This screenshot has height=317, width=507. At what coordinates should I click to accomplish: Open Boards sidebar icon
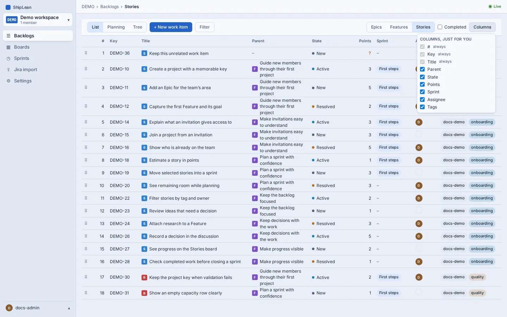click(8, 47)
